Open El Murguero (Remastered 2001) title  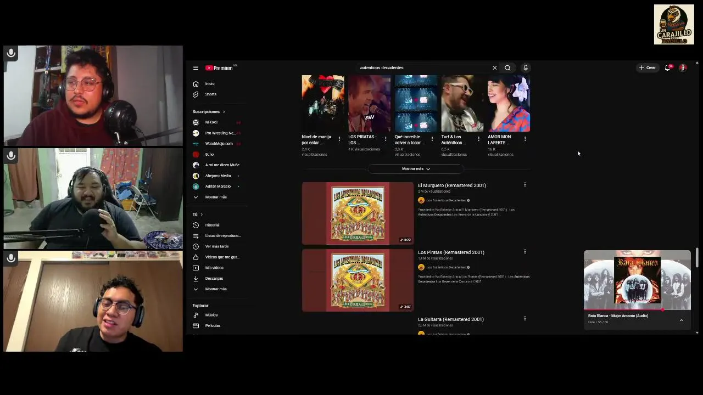click(452, 185)
